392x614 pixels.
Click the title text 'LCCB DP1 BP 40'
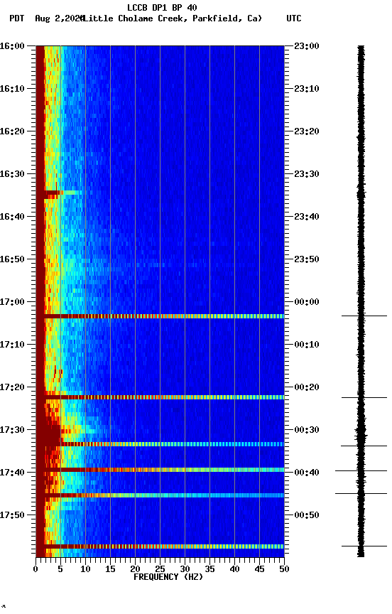(162, 7)
